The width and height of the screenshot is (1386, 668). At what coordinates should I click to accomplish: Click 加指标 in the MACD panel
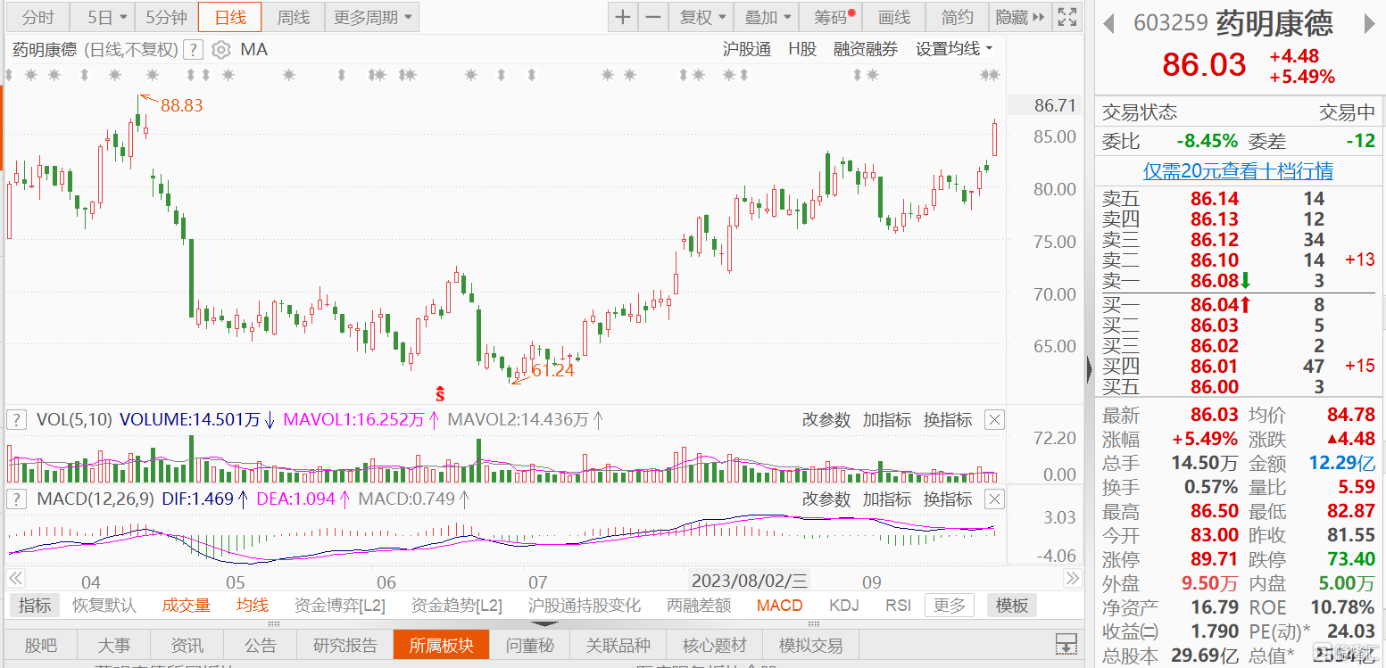click(x=887, y=499)
